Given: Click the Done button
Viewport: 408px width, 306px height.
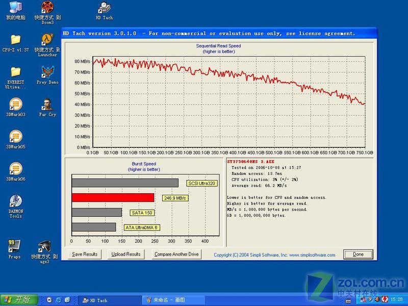Looking at the screenshot, I should tap(359, 254).
